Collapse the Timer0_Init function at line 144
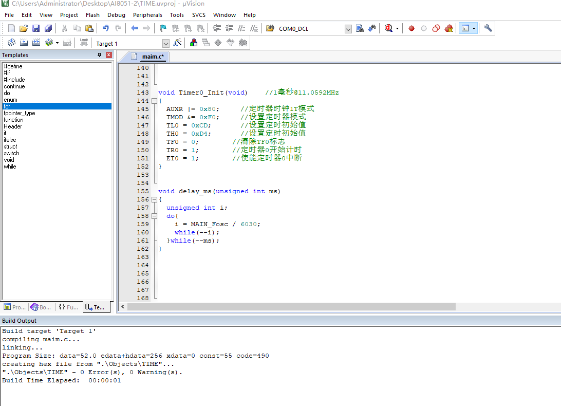Viewport: 561px width, 406px height. point(154,101)
